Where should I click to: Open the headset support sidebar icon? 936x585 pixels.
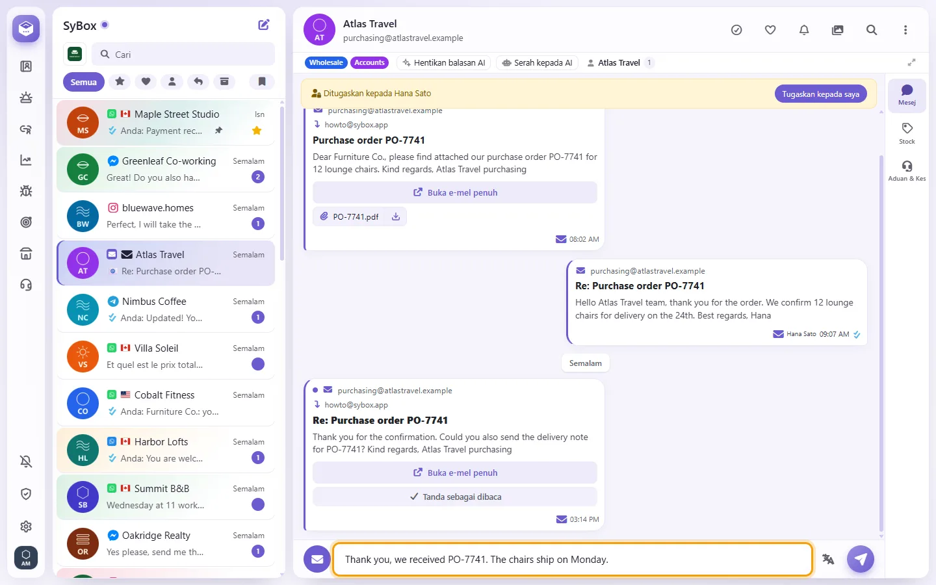click(26, 285)
